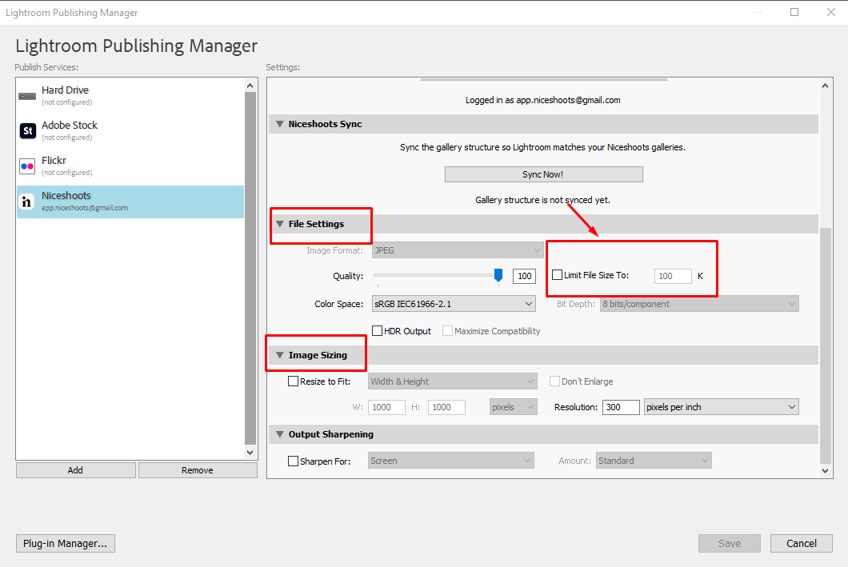Select the Hard Drive service icon
The height and width of the screenshot is (567, 848).
(27, 96)
